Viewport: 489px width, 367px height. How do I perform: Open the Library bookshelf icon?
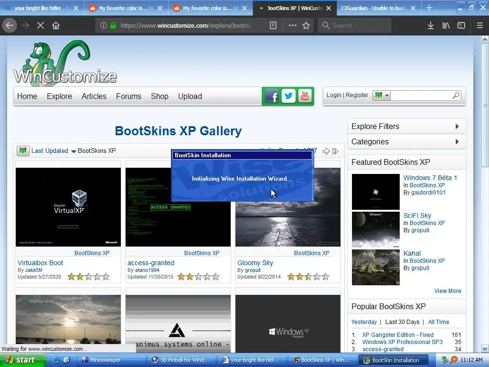point(446,26)
